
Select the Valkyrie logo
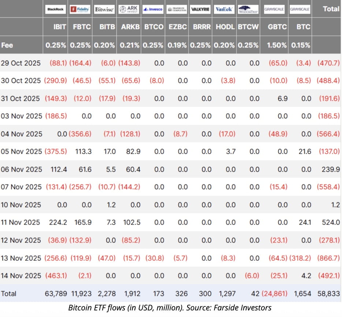201,9
